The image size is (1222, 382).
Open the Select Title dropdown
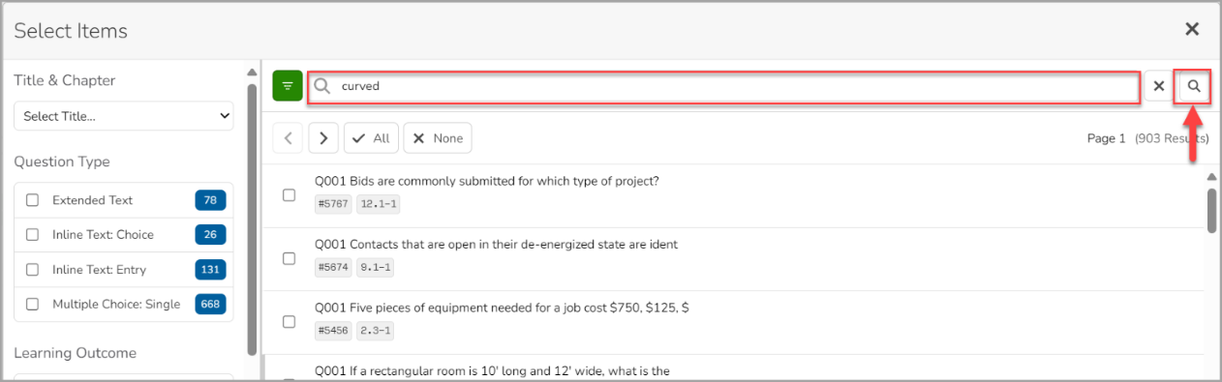[x=124, y=116]
